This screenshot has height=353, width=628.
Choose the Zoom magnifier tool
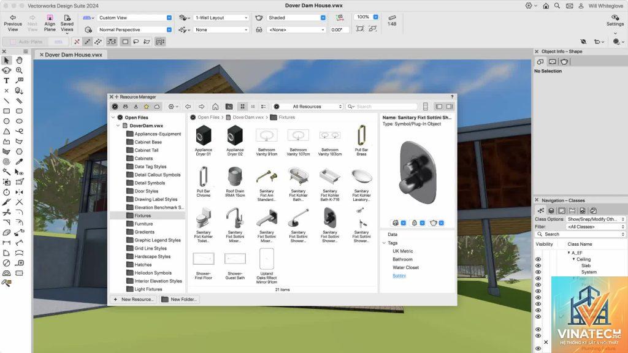coord(19,70)
